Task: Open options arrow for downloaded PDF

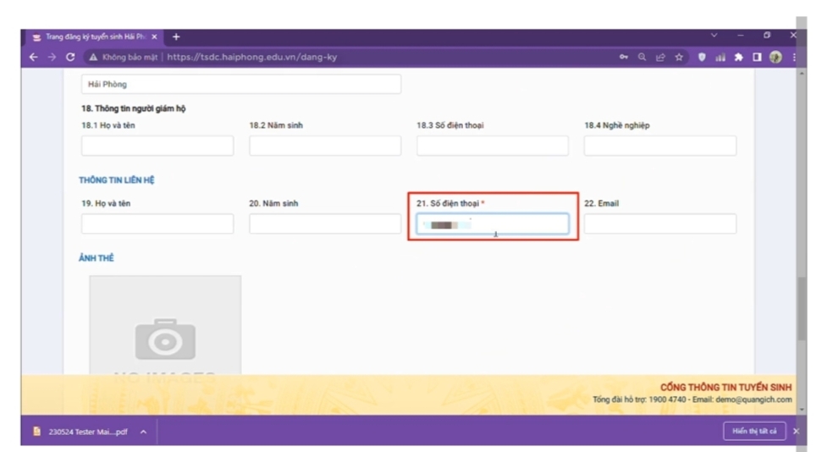Action: (x=143, y=432)
